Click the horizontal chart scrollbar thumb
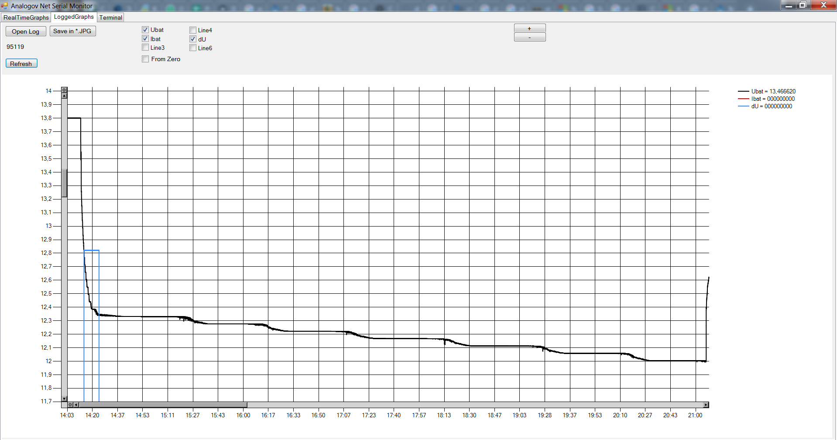 [x=162, y=405]
